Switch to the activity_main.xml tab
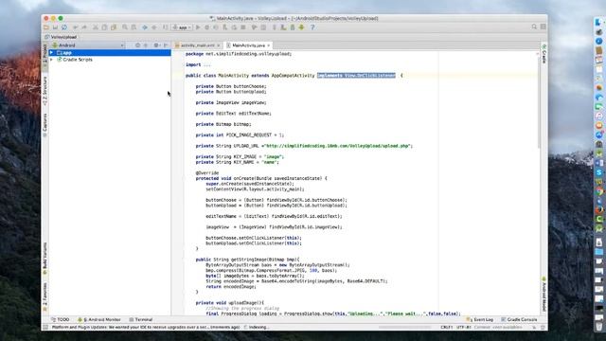The width and height of the screenshot is (606, 341). coord(197,45)
